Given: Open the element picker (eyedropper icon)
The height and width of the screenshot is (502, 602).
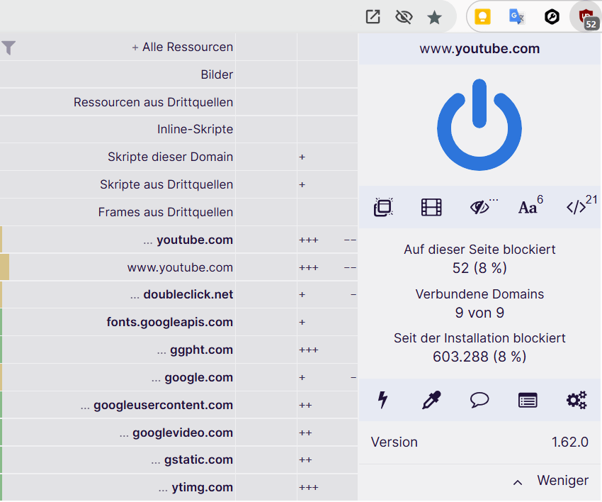Looking at the screenshot, I should [431, 401].
